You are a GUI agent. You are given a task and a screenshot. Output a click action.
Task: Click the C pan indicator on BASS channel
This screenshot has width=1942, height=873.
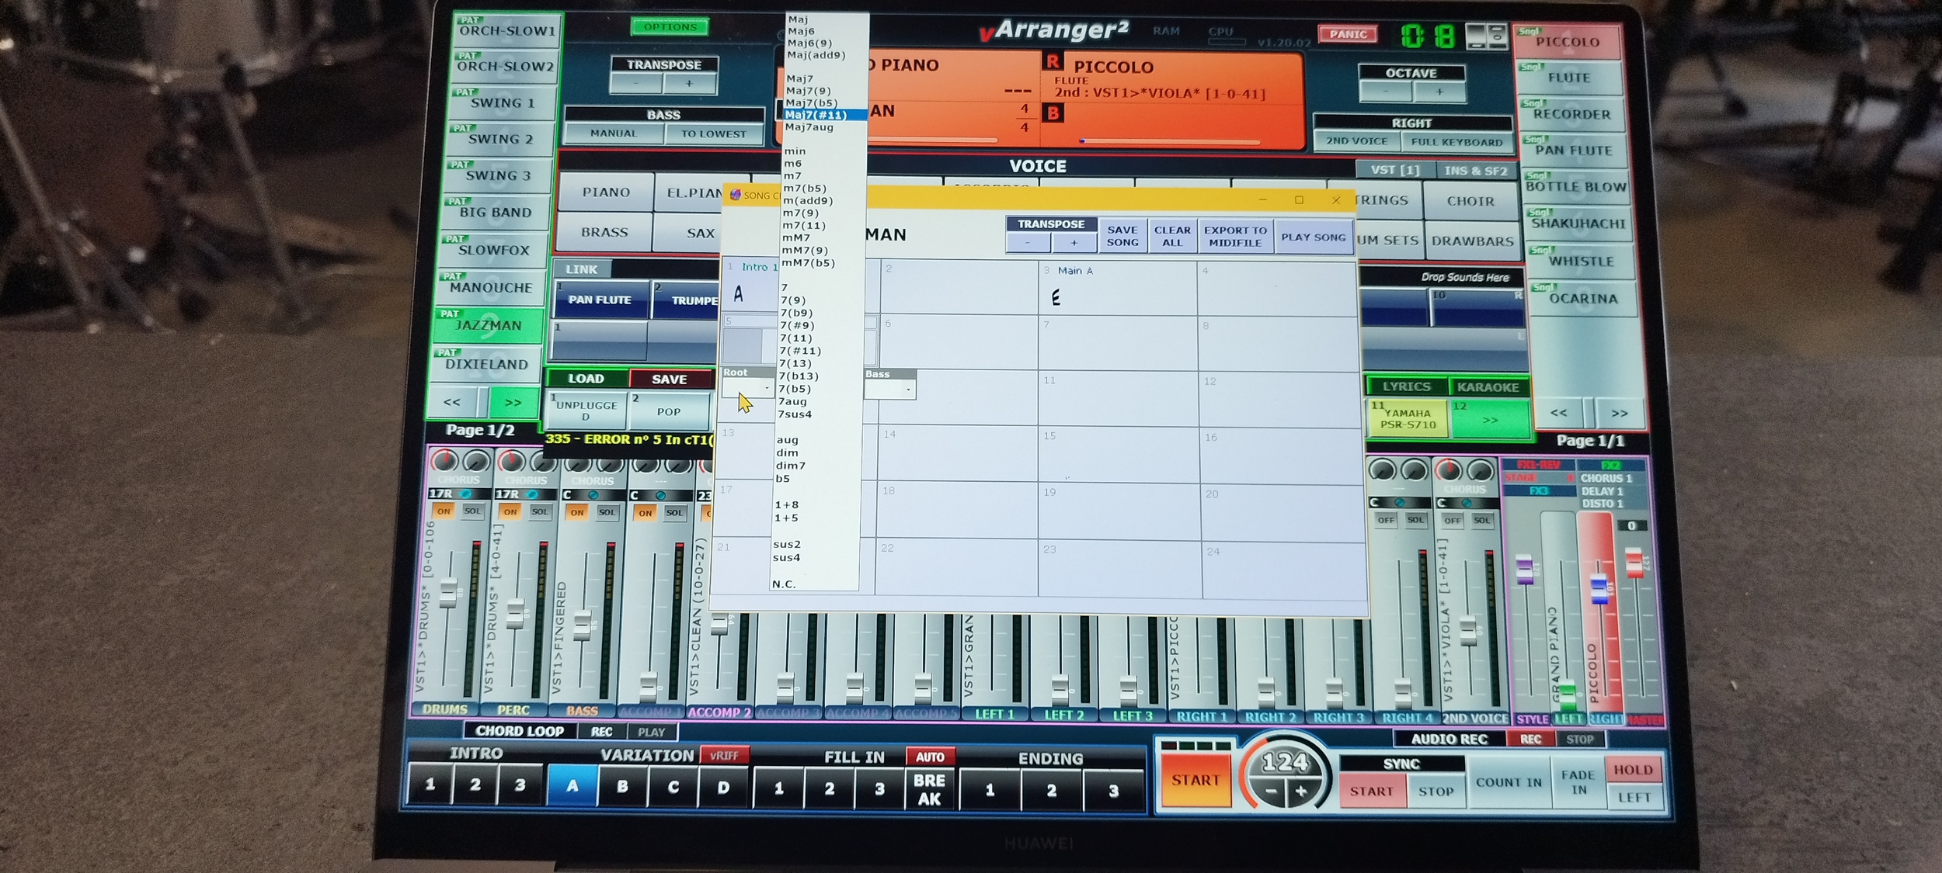click(593, 495)
